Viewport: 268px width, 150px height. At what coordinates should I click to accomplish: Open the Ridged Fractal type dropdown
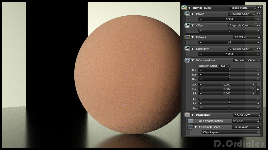(x=243, y=8)
